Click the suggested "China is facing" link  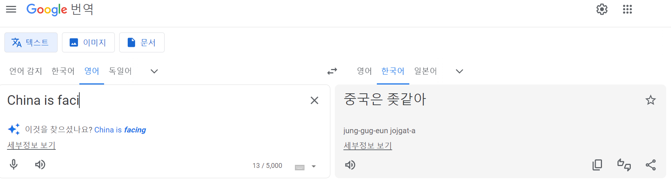120,130
